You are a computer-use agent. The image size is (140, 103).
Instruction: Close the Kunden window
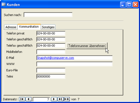click(x=136, y=4)
